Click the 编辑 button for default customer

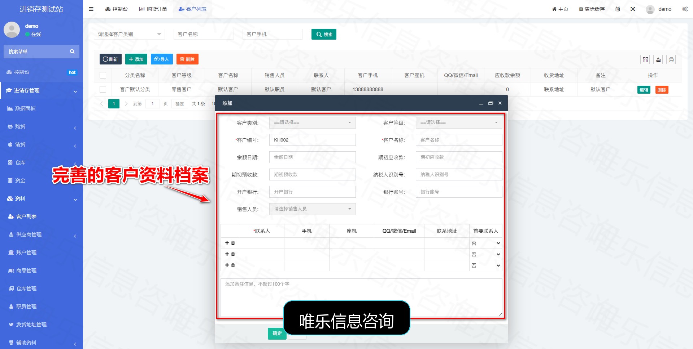[x=644, y=90]
